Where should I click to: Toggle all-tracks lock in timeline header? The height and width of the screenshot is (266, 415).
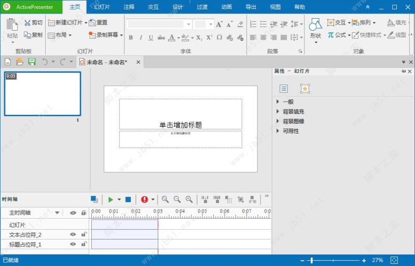click(x=84, y=212)
